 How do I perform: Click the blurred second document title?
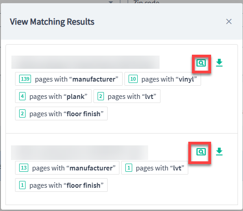pyautogui.click(x=79, y=153)
